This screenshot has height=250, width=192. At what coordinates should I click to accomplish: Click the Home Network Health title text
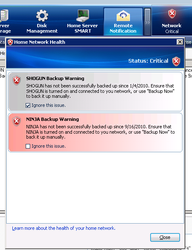[40, 42]
